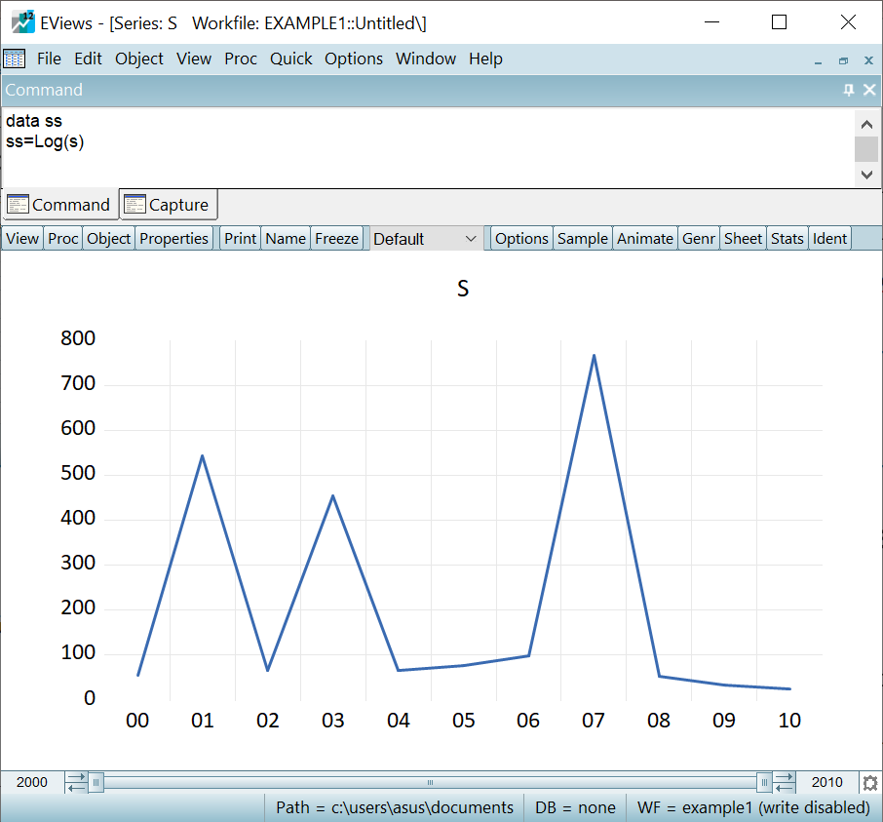Restore the inner series window size

844,59
